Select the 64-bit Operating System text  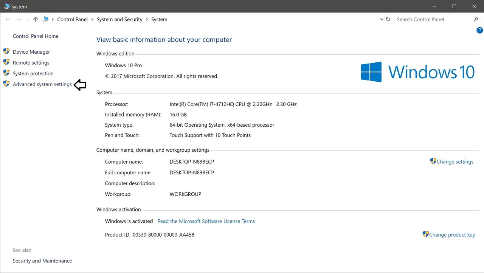coord(222,125)
